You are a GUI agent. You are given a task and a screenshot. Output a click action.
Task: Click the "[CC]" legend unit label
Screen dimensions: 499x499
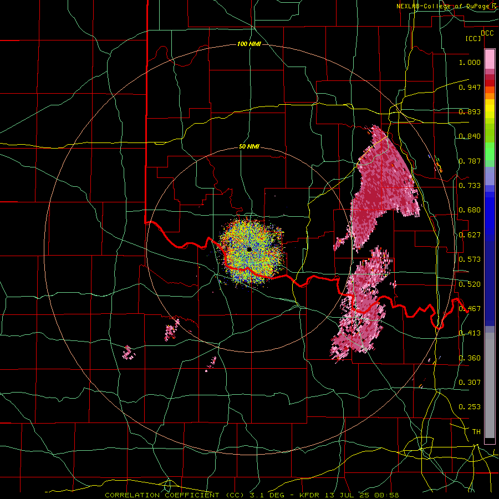473,38
